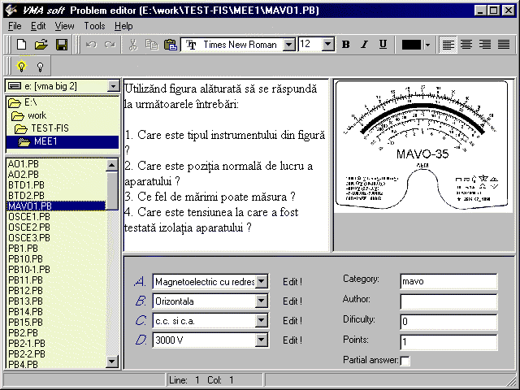Toggle italic formatting
The width and height of the screenshot is (520, 390).
coord(364,45)
